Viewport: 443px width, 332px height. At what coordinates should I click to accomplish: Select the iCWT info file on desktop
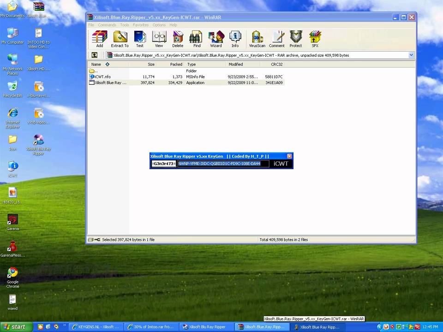(x=13, y=169)
